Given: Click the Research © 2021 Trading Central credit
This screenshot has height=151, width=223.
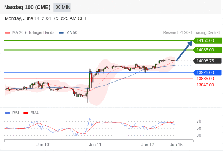Looking at the screenshot, I should click(x=191, y=33).
